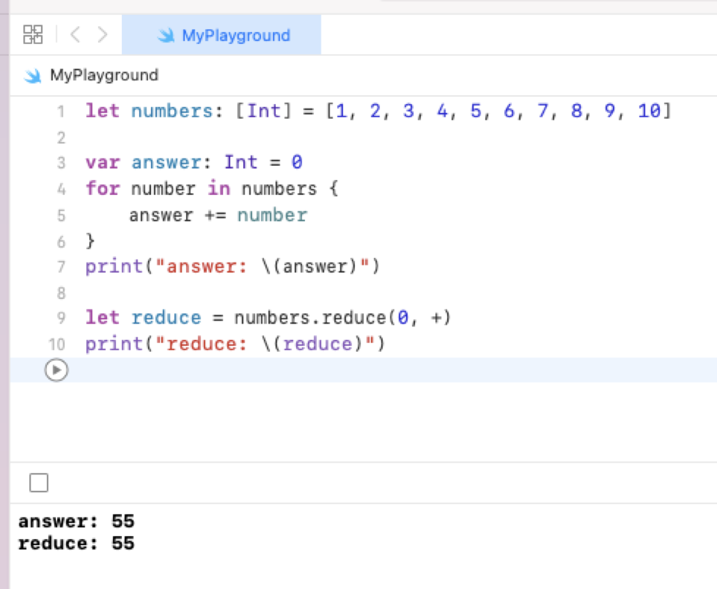Run playground with the play button

(57, 370)
